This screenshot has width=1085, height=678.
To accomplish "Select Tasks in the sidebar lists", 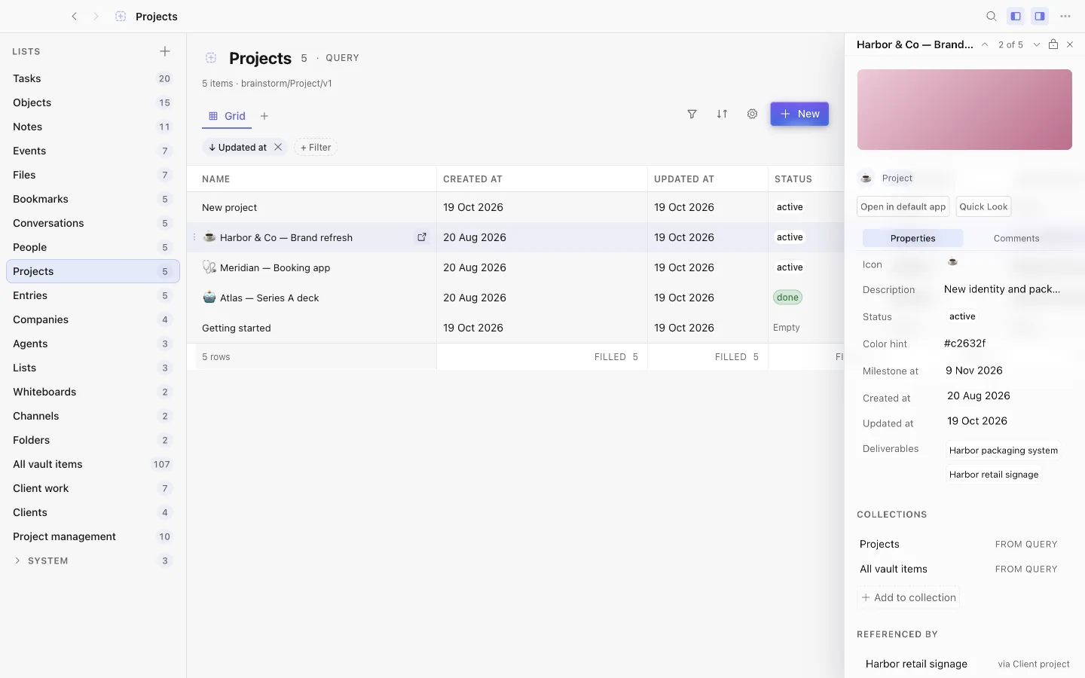I will click(93, 78).
